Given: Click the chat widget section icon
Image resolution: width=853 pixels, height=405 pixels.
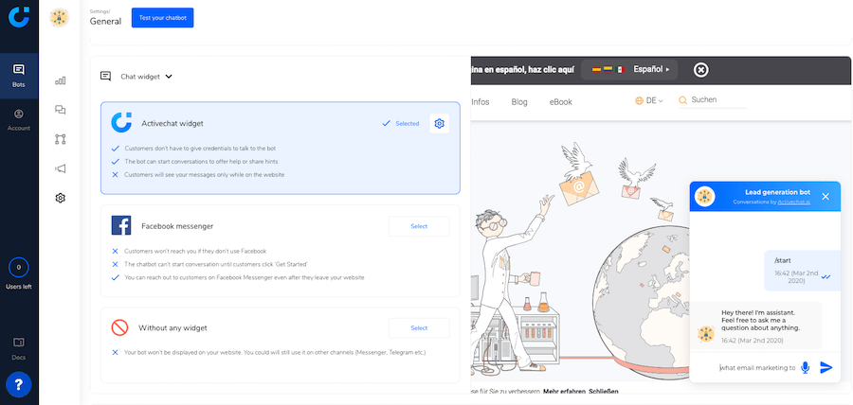Looking at the screenshot, I should (x=105, y=77).
